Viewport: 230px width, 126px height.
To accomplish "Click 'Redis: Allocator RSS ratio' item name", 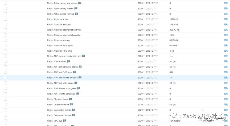I will [59, 51].
